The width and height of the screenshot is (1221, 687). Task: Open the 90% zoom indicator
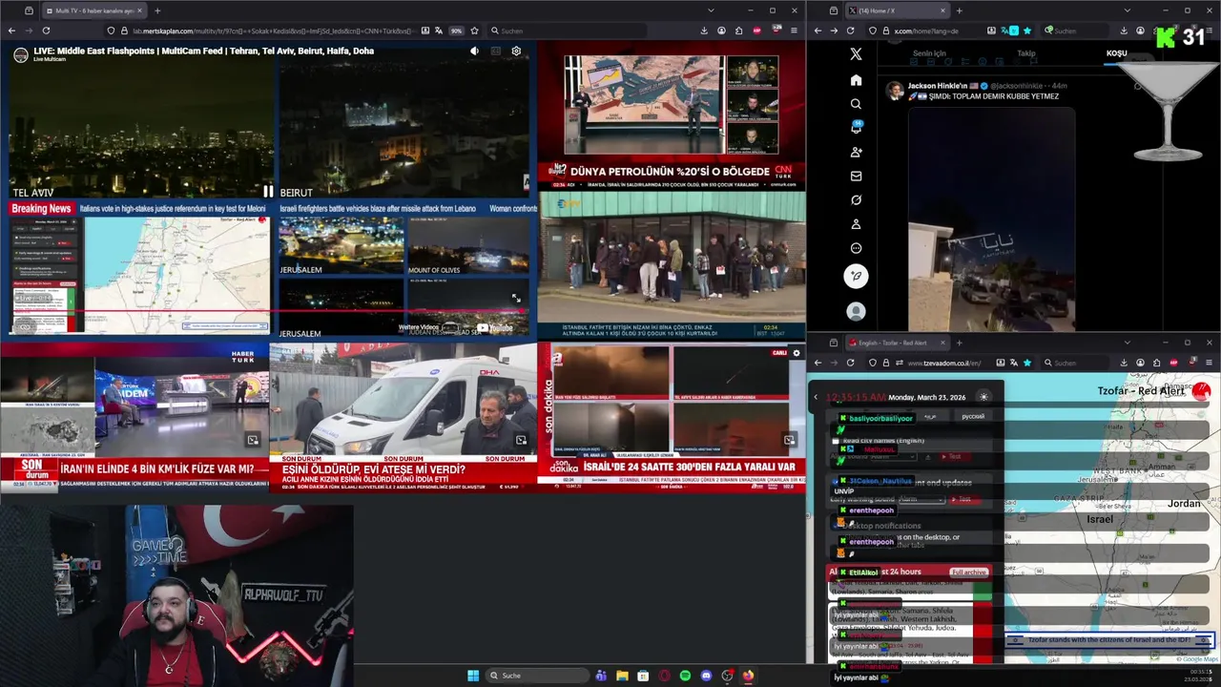tap(456, 31)
